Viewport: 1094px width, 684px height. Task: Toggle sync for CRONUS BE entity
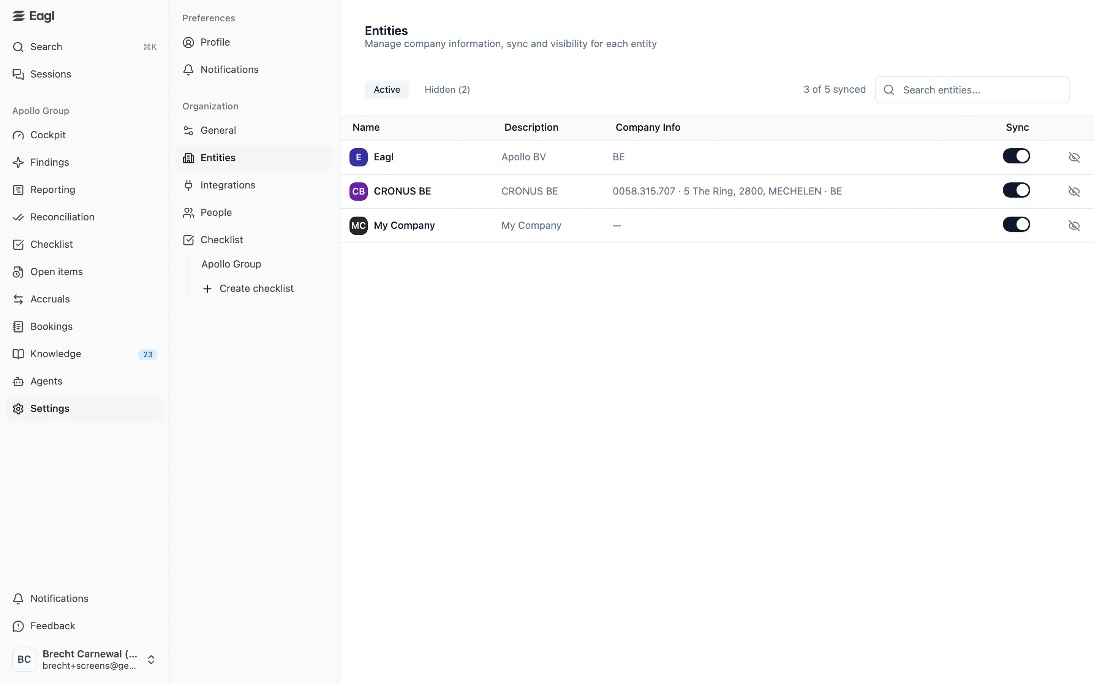[1016, 190]
